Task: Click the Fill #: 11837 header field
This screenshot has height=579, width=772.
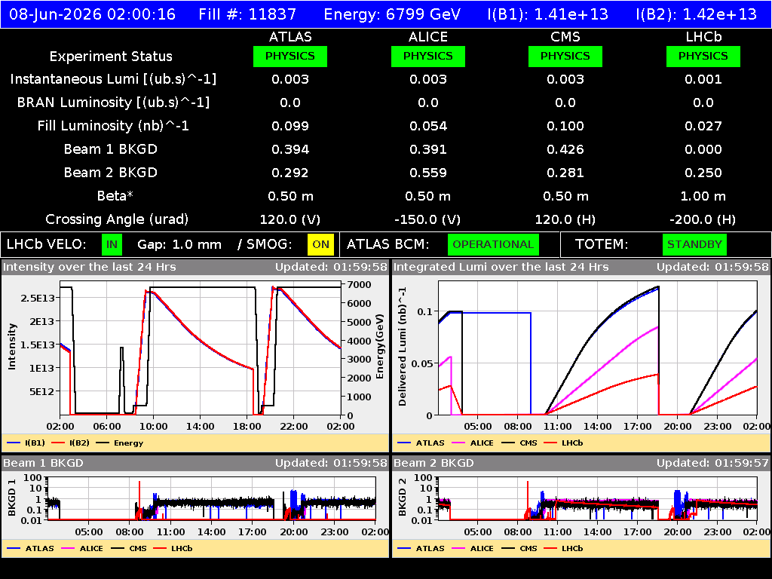Action: 247,14
